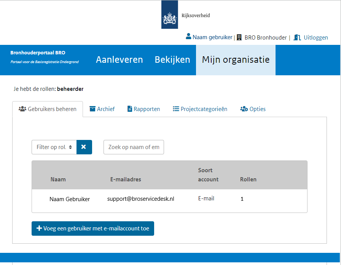The image size is (341, 265).
Task: Open the Aanleveren menu
Action: [x=119, y=60]
